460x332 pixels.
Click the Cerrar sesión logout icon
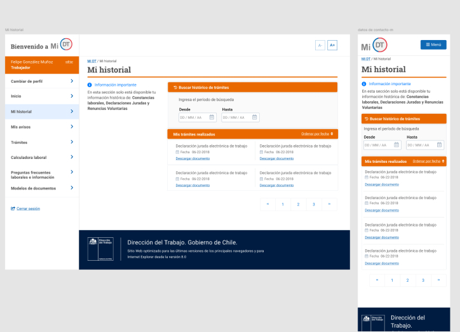click(13, 209)
